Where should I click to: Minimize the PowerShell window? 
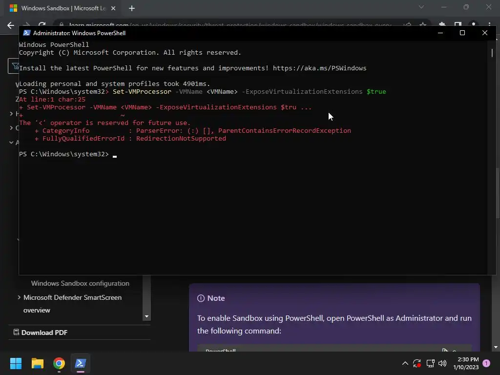[x=440, y=33]
